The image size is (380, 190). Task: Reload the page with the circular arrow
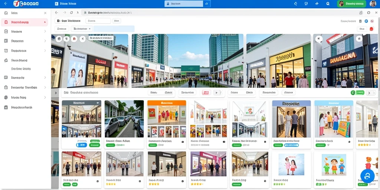pyautogui.click(x=71, y=13)
